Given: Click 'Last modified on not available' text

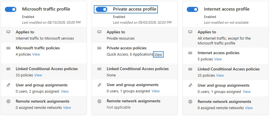Looking at the screenshot, I should (x=226, y=23).
